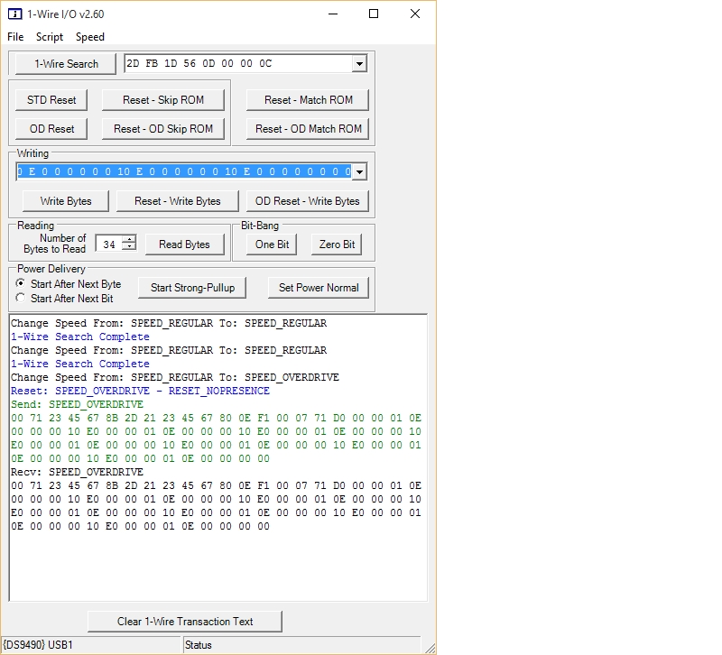Open the Speed menu
Viewport: 722px width, 655px height.
tap(89, 37)
